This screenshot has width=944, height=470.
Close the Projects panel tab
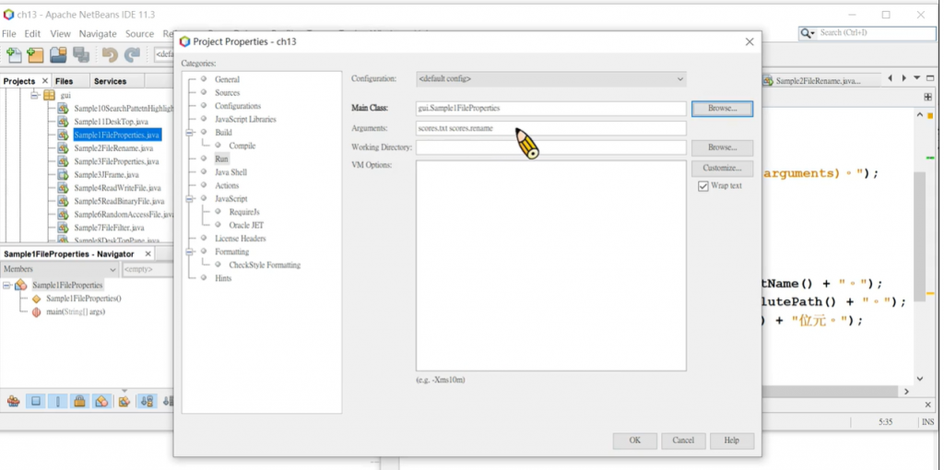45,81
